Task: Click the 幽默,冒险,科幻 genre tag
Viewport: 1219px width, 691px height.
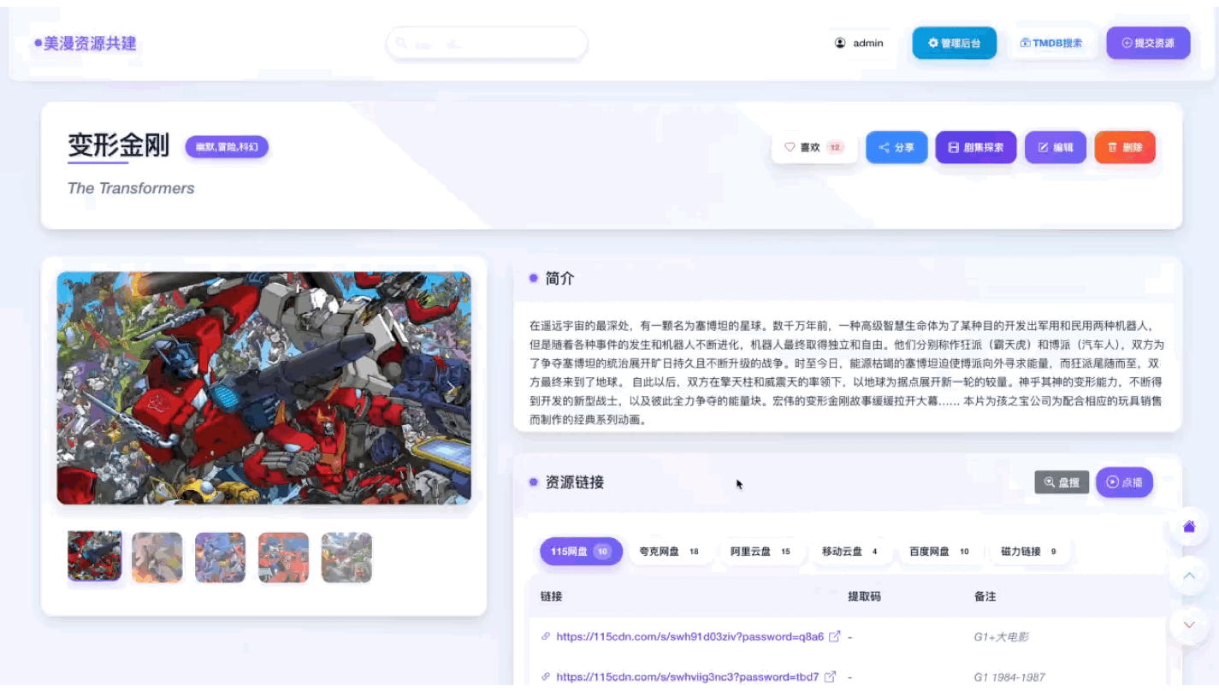Action: (227, 147)
